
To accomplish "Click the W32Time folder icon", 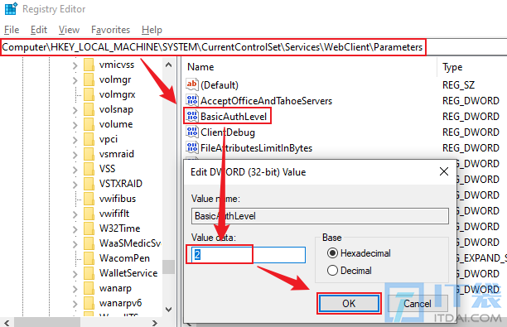I will point(89,228).
